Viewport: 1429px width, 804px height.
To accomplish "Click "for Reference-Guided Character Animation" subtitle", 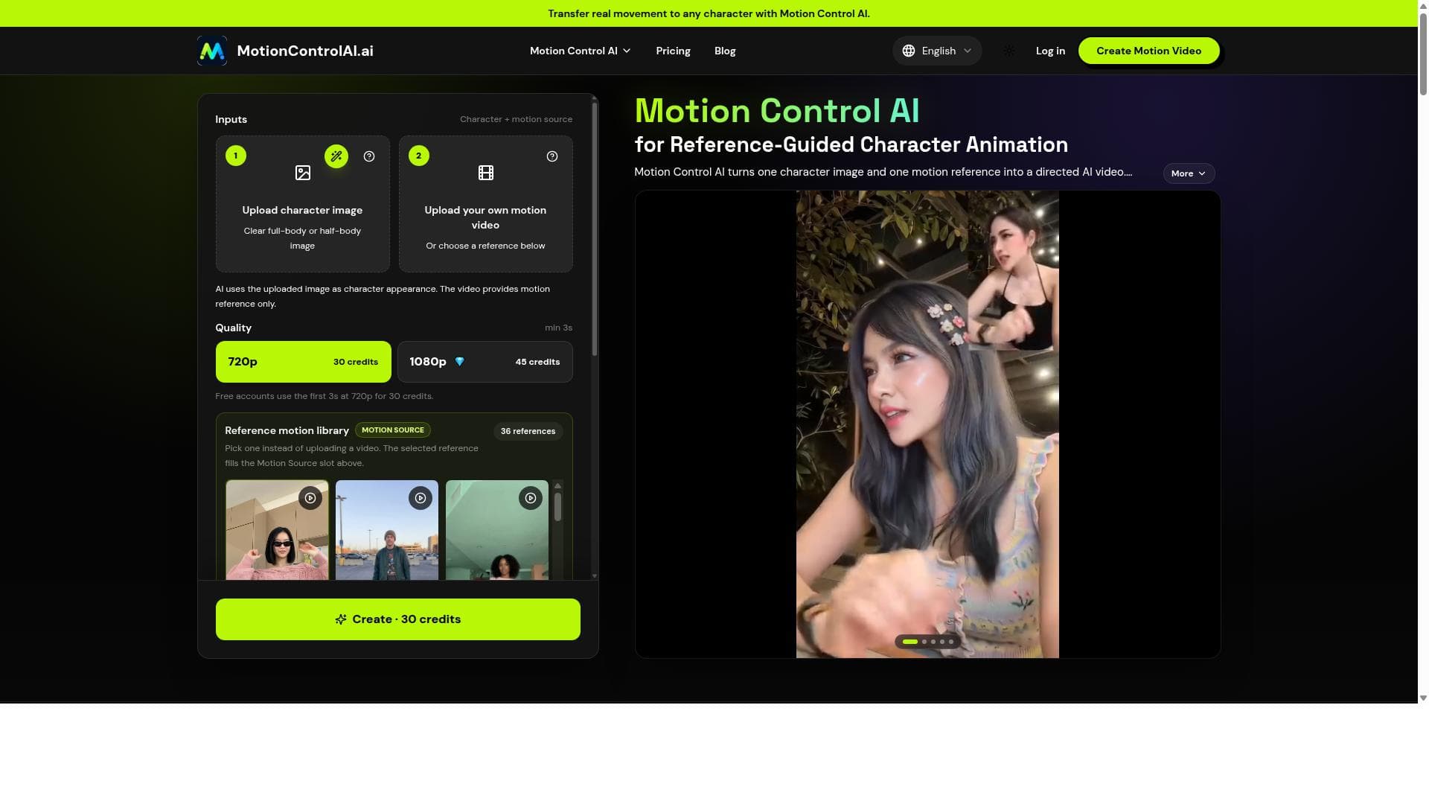I will 851,144.
